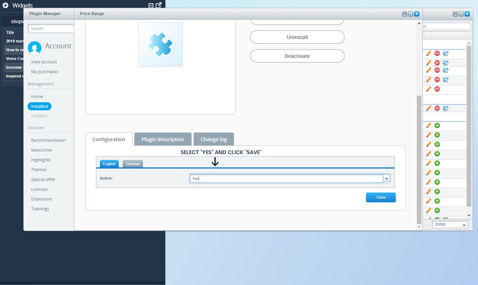
Task: Select the German language tab
Action: [133, 164]
